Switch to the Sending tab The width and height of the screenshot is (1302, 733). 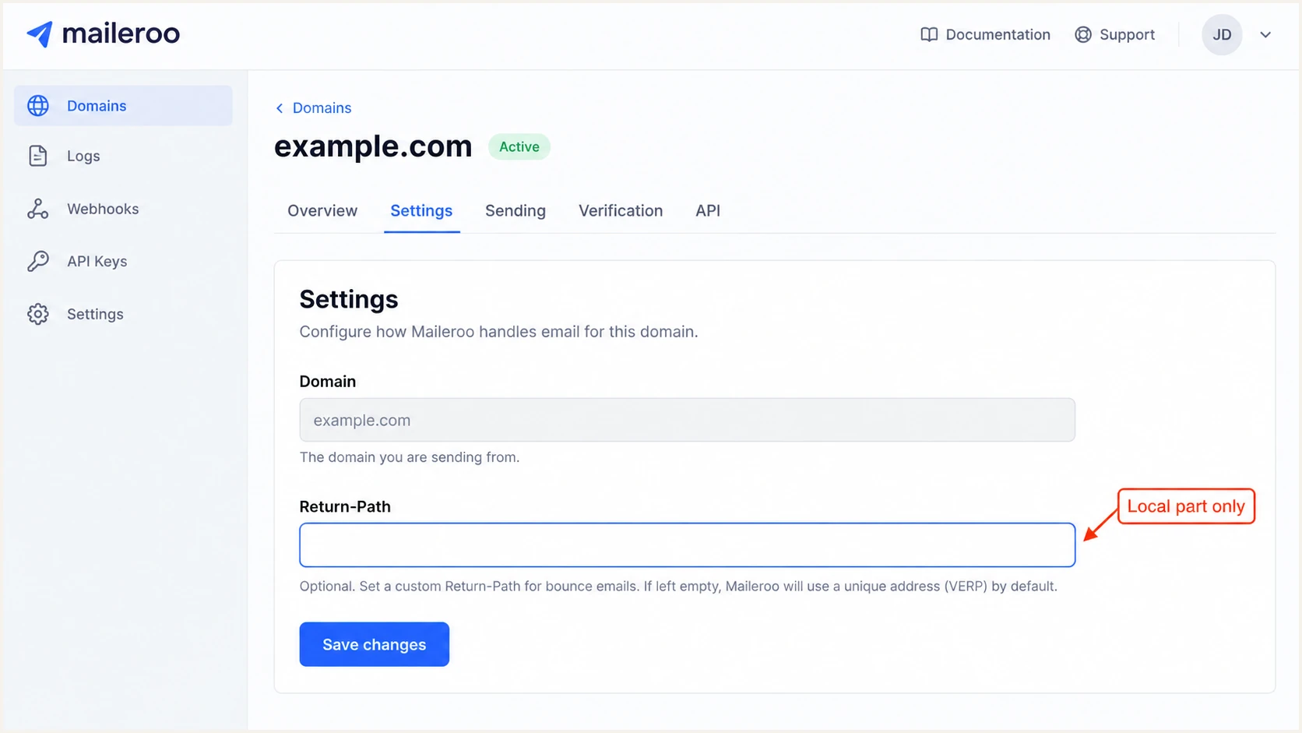pos(516,211)
